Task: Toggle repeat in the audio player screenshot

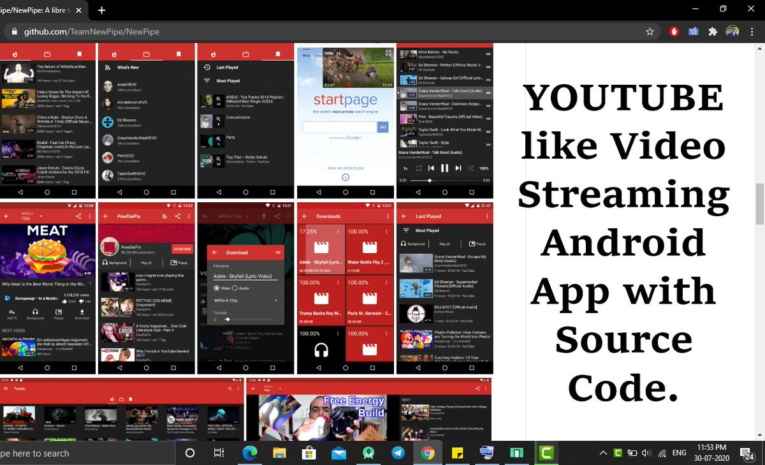Action: pos(418,168)
